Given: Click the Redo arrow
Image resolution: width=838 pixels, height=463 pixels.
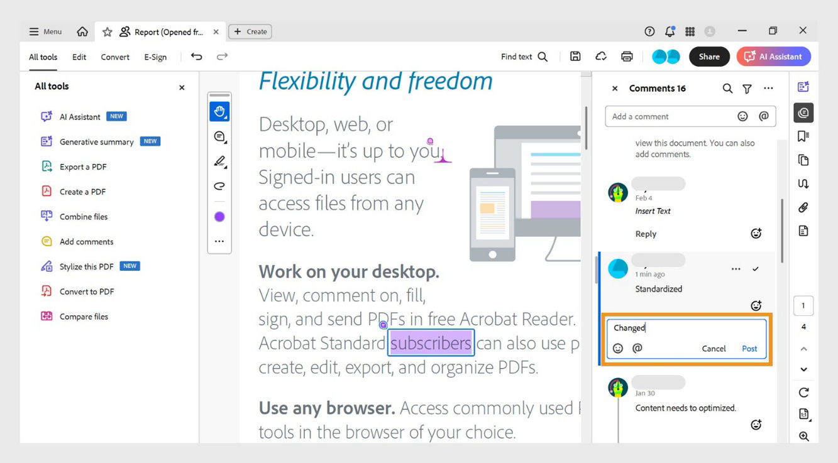Looking at the screenshot, I should coord(222,57).
